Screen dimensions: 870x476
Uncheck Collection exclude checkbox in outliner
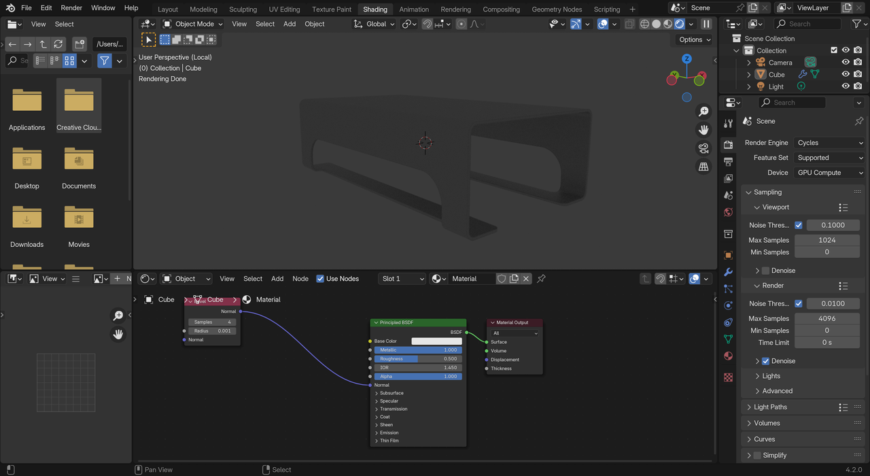point(834,50)
